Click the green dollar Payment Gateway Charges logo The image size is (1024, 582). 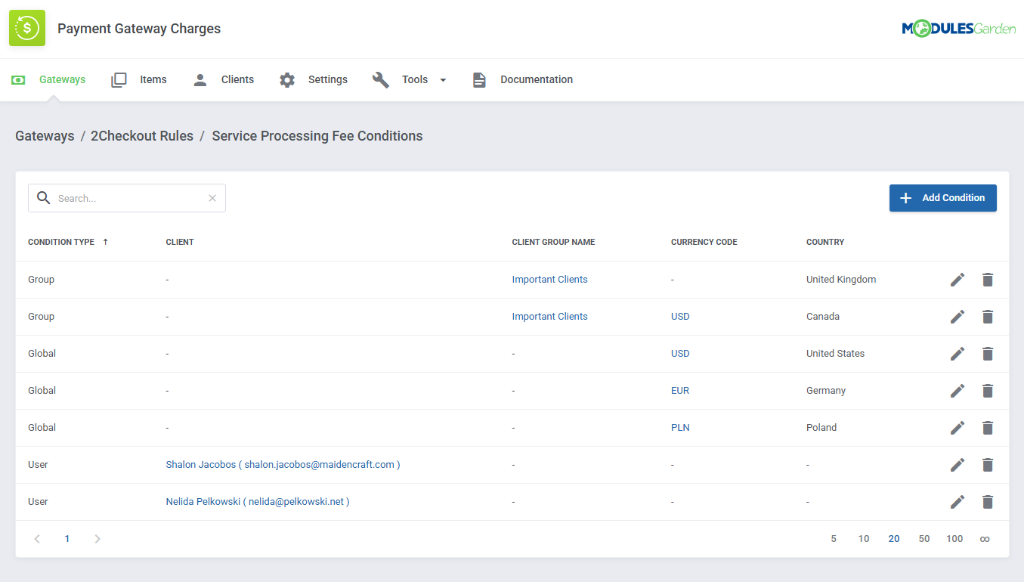(27, 28)
